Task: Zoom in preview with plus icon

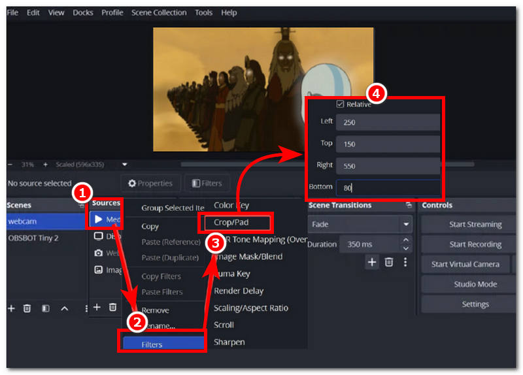Action: click(x=45, y=165)
